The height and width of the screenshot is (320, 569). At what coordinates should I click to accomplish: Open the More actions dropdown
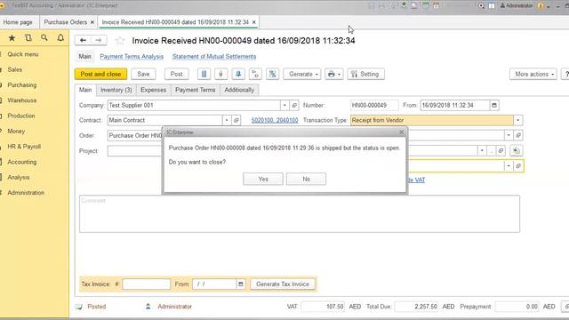point(533,74)
